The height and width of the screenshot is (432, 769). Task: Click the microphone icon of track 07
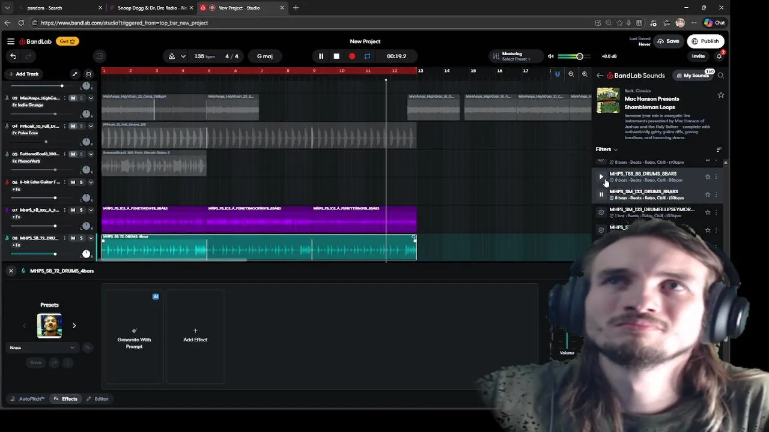(7, 210)
